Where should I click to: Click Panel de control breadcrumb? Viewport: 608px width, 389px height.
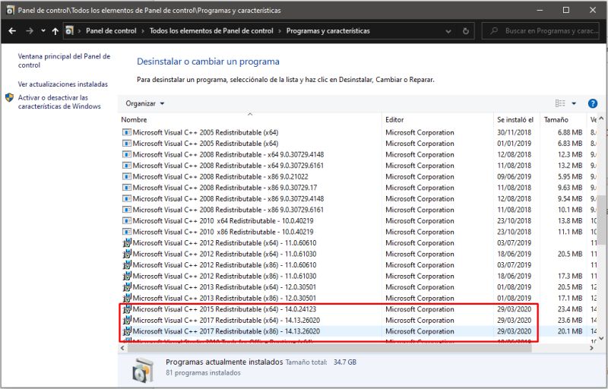111,31
